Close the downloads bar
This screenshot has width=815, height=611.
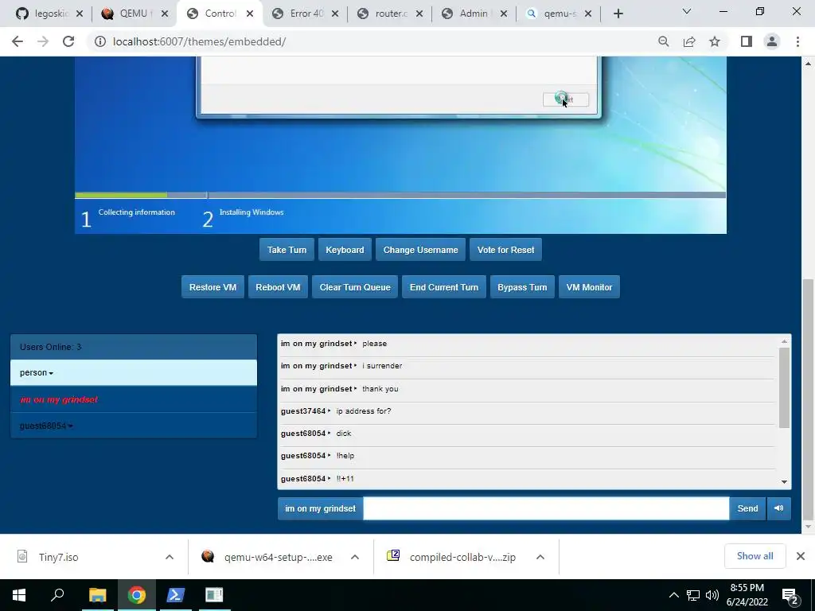(x=801, y=556)
